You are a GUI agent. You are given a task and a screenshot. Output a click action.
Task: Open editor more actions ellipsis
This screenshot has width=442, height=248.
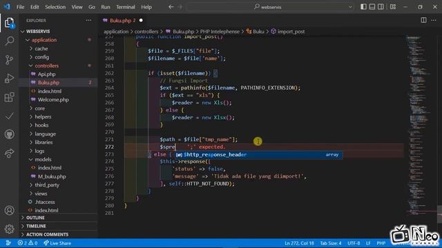434,20
